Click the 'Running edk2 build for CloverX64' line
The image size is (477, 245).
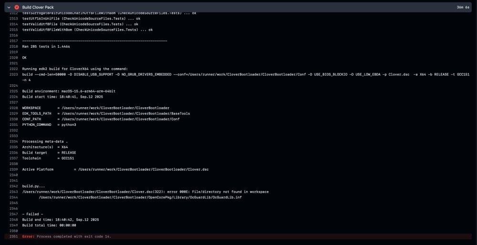[x=75, y=69]
